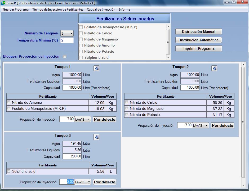Toggle Bloquear Proporción de Inyección checkbox
The image size is (249, 191).
tap(64, 56)
